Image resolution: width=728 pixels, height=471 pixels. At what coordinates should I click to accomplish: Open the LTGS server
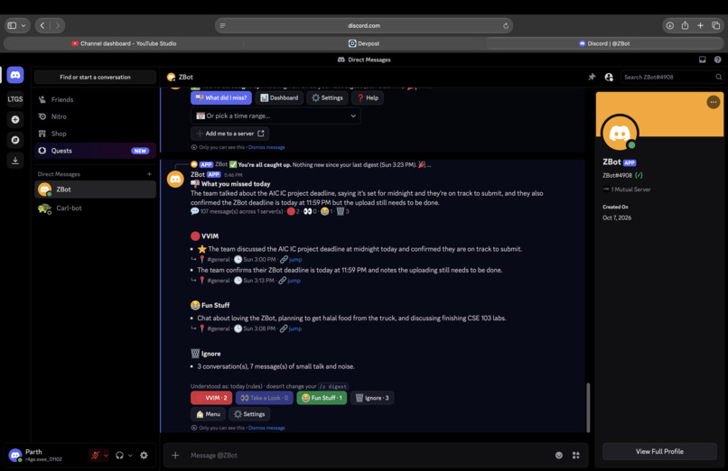(15, 99)
